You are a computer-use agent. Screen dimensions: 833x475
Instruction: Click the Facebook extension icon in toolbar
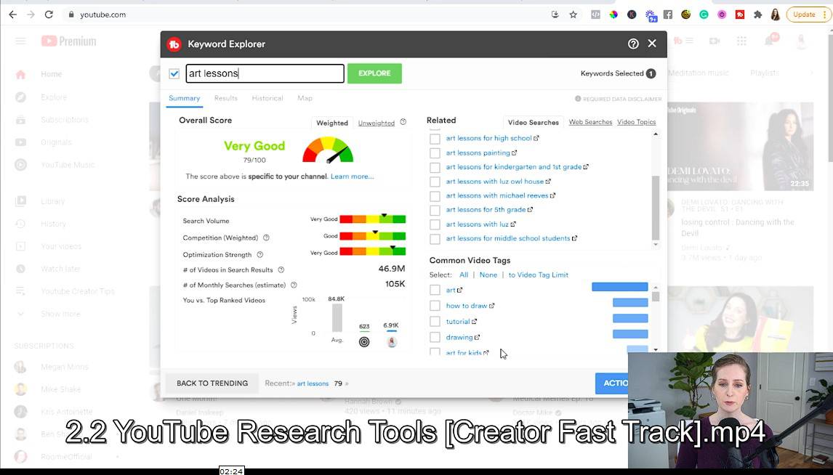667,15
